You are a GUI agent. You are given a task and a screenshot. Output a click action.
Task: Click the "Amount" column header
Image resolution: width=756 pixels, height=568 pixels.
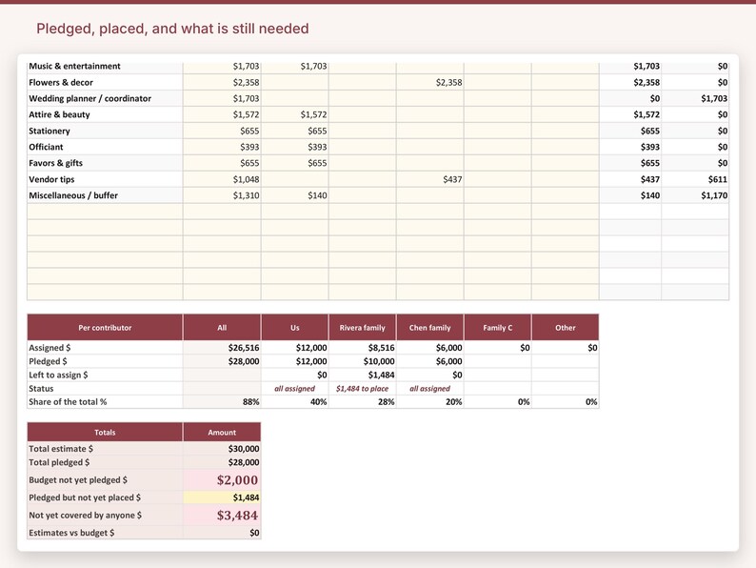click(222, 433)
